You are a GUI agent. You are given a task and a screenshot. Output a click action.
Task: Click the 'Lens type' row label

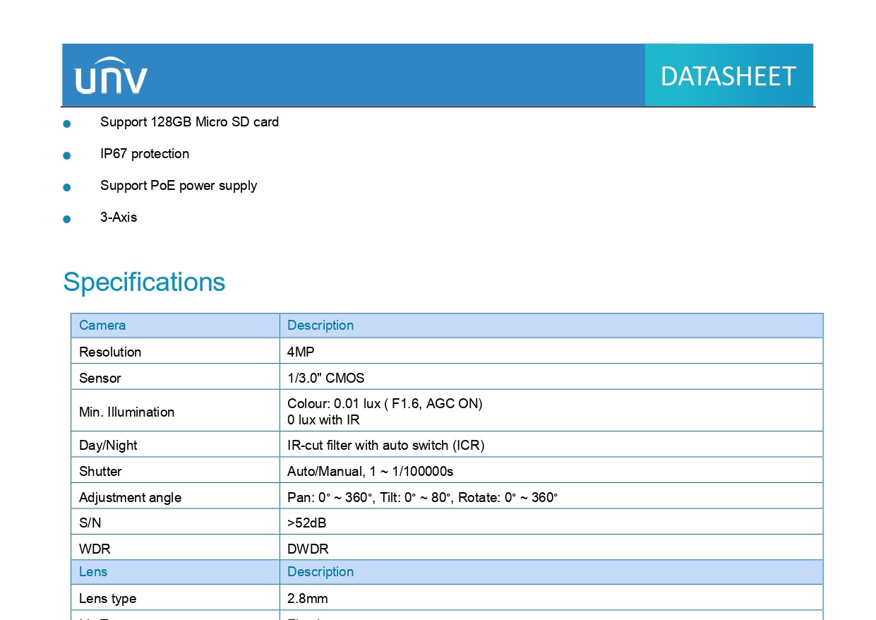(107, 598)
